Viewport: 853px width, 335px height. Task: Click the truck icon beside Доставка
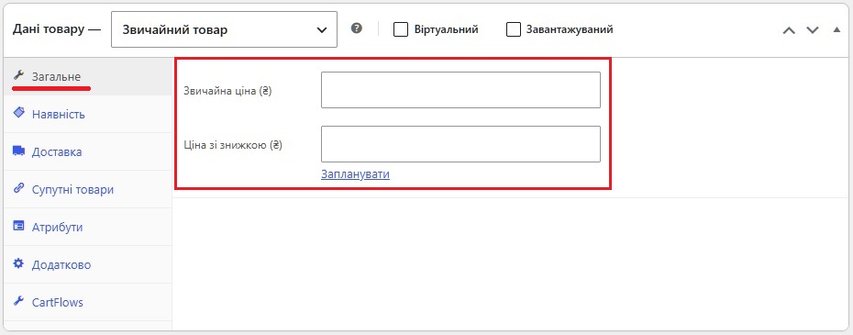(x=18, y=151)
